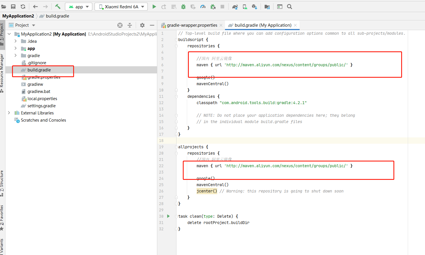The width and height of the screenshot is (425, 255).
Task: Select the gradlew file
Action: (x=35, y=84)
